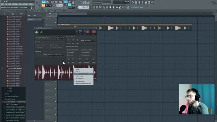Choose Detect tempo from context menu
This screenshot has width=217, height=122.
point(83,76)
